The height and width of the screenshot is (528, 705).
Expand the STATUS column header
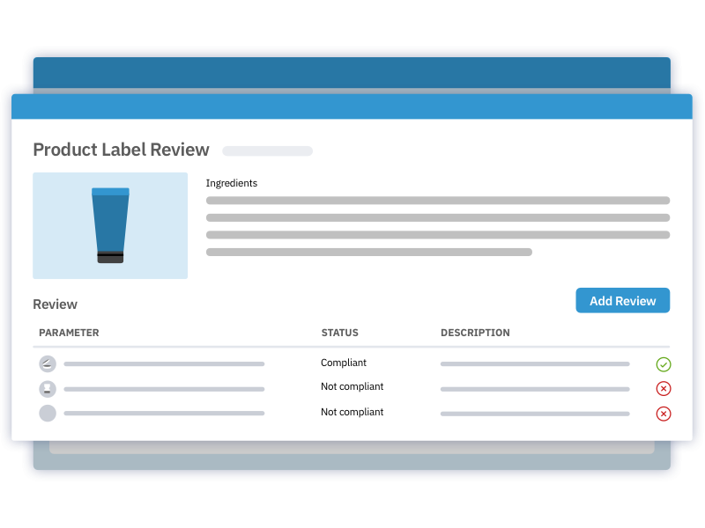(339, 333)
